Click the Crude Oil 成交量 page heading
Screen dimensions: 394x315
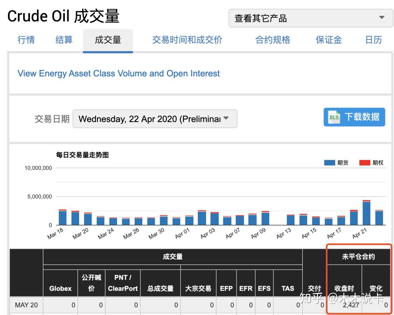click(x=63, y=16)
